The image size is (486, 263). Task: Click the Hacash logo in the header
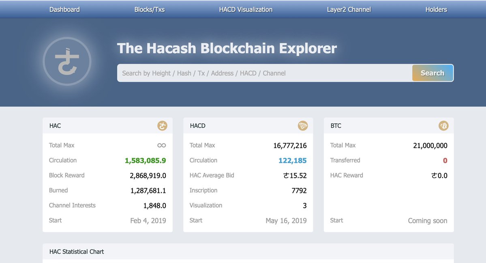tap(67, 61)
